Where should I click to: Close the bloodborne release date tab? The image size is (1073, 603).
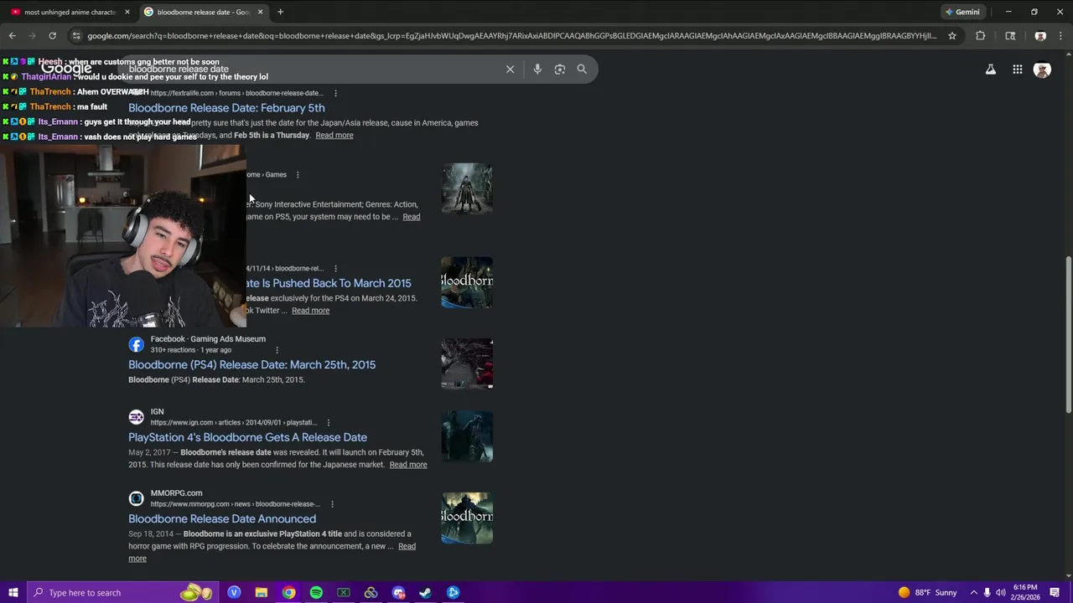pos(261,12)
